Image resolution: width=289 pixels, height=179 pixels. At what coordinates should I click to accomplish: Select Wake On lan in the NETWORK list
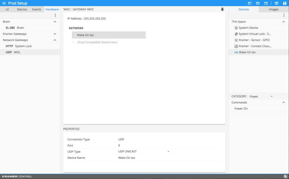click(109, 35)
